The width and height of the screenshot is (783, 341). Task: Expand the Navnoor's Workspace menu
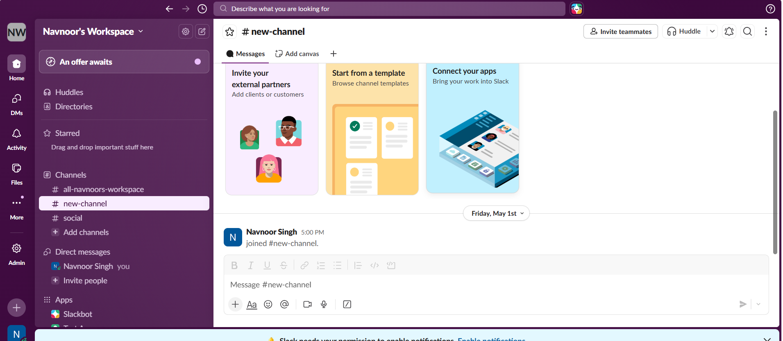[x=93, y=32]
